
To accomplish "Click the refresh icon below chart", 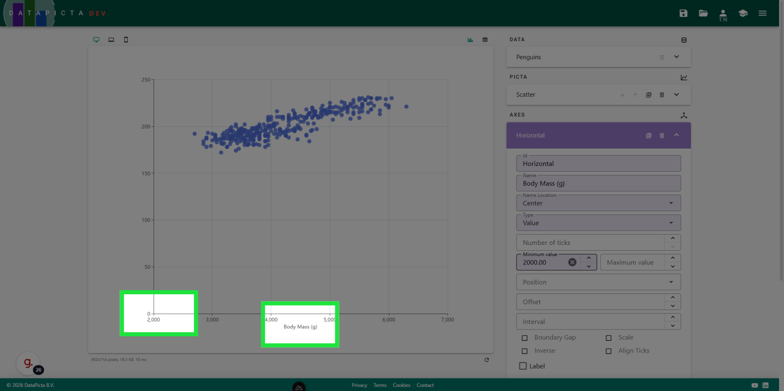I will pyautogui.click(x=486, y=360).
